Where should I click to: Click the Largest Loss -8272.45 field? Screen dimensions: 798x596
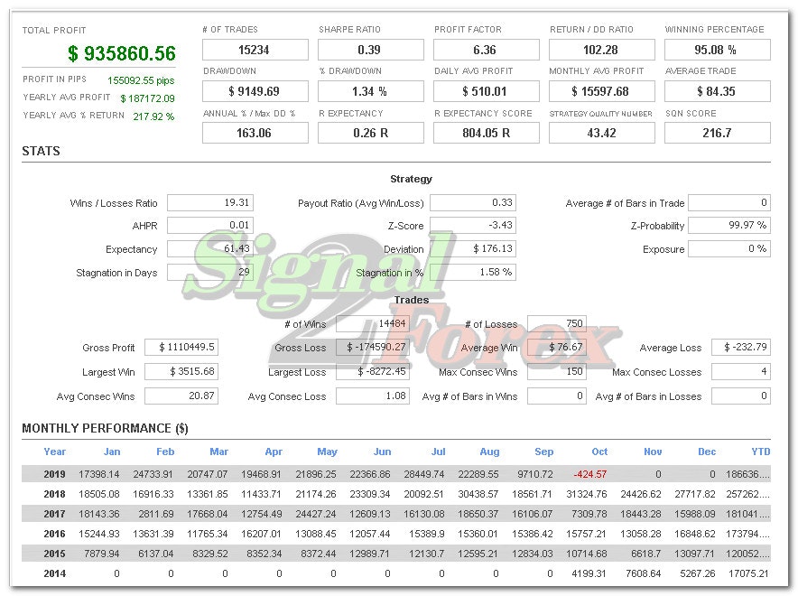point(372,371)
